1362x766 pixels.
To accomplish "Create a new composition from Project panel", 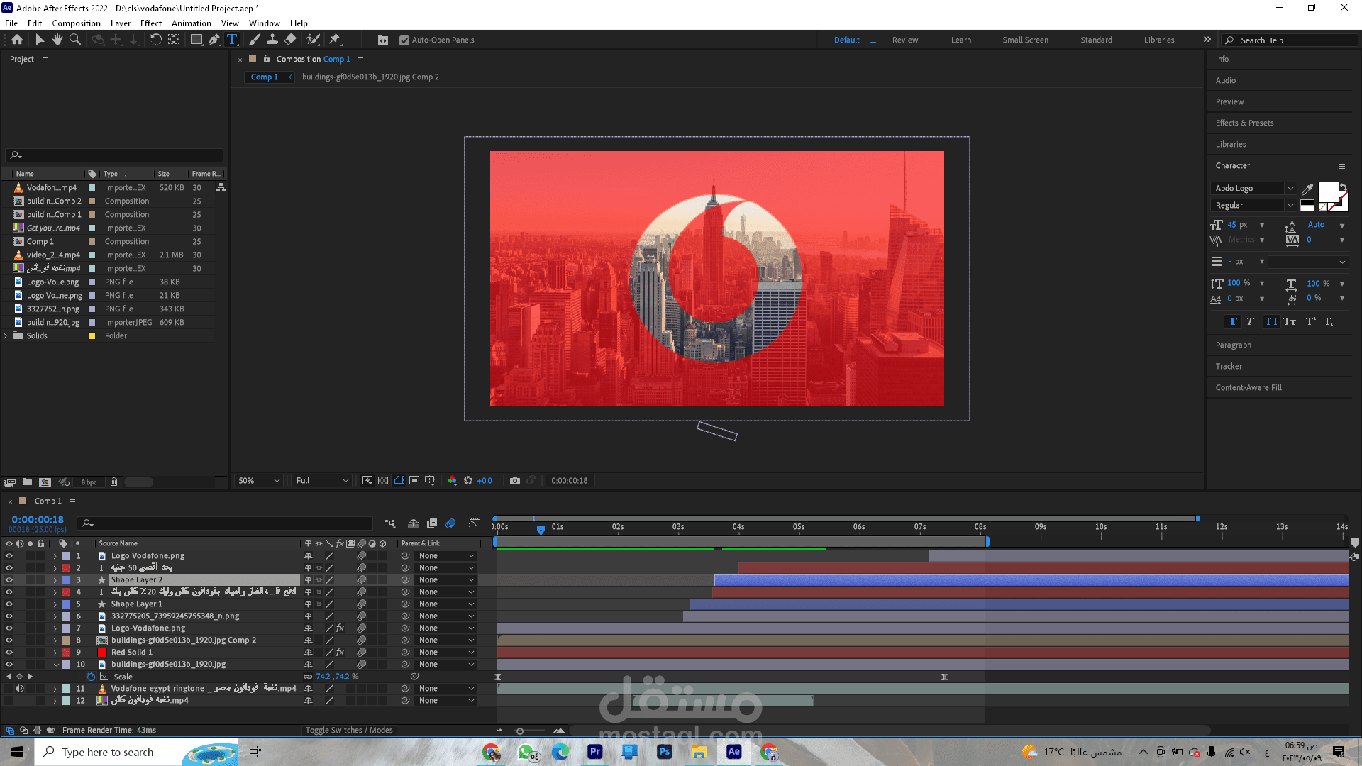I will coord(45,482).
